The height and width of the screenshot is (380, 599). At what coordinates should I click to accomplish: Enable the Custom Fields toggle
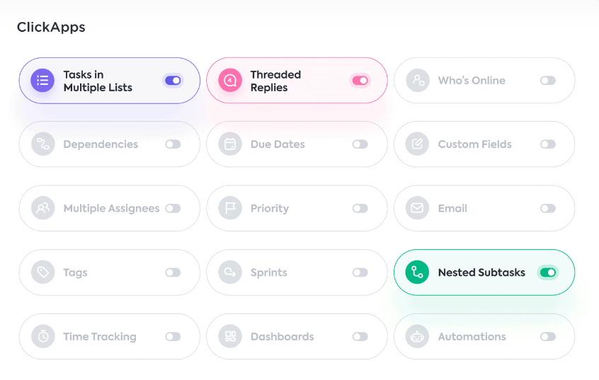tap(547, 144)
